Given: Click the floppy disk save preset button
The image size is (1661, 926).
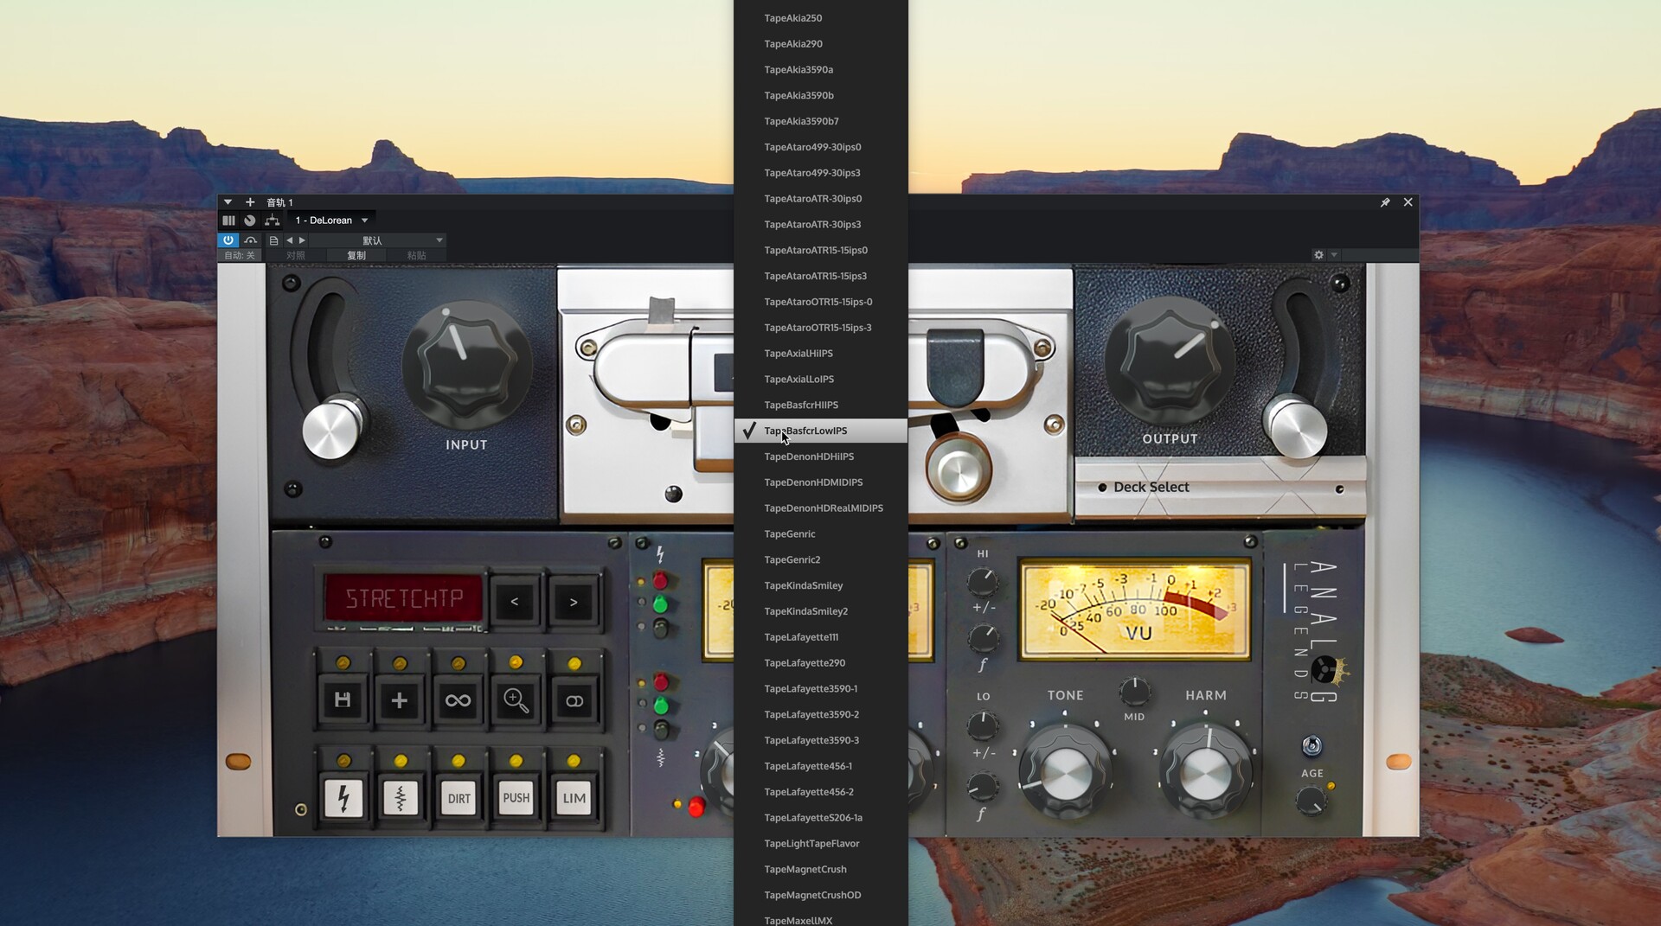Looking at the screenshot, I should [x=343, y=700].
